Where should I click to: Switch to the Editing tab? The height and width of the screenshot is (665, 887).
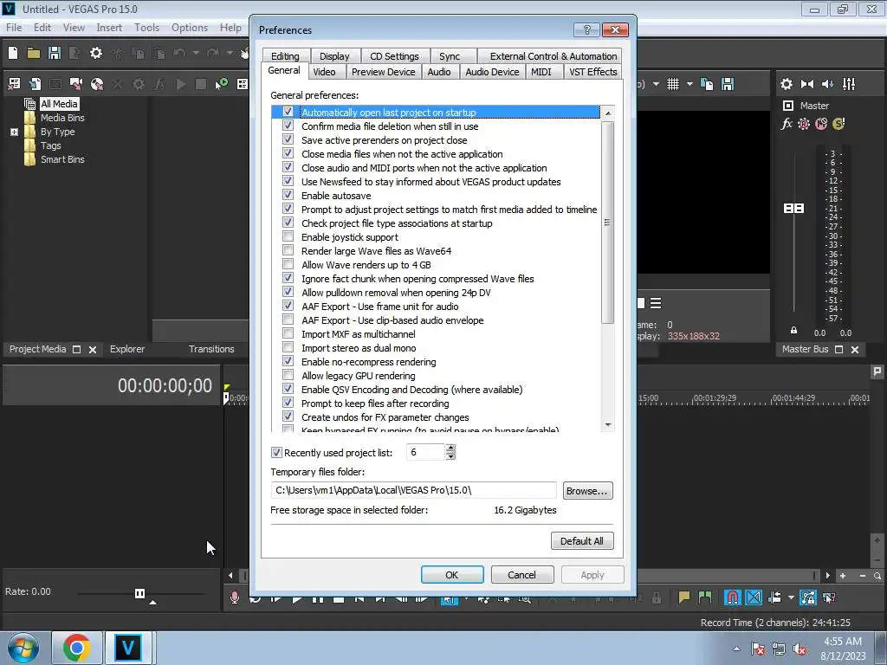[x=285, y=56]
